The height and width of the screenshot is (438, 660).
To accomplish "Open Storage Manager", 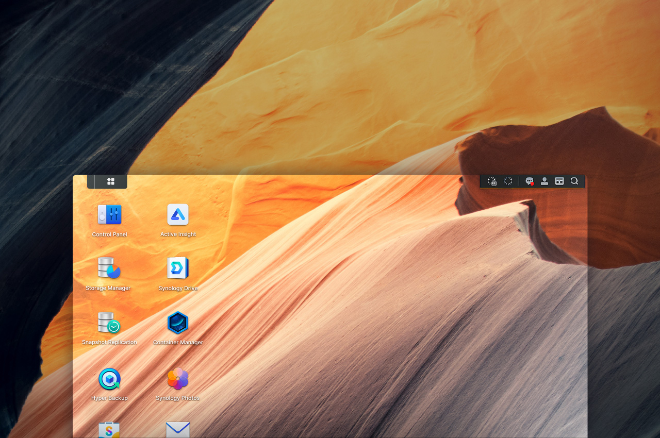I will (x=109, y=268).
